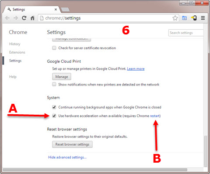Open the Chrome hamburger menu
This screenshot has height=174, width=210.
[x=203, y=18]
